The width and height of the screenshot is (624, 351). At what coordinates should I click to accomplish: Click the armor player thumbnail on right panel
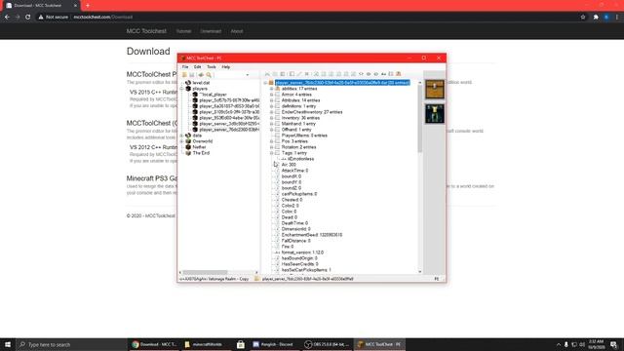click(x=435, y=113)
